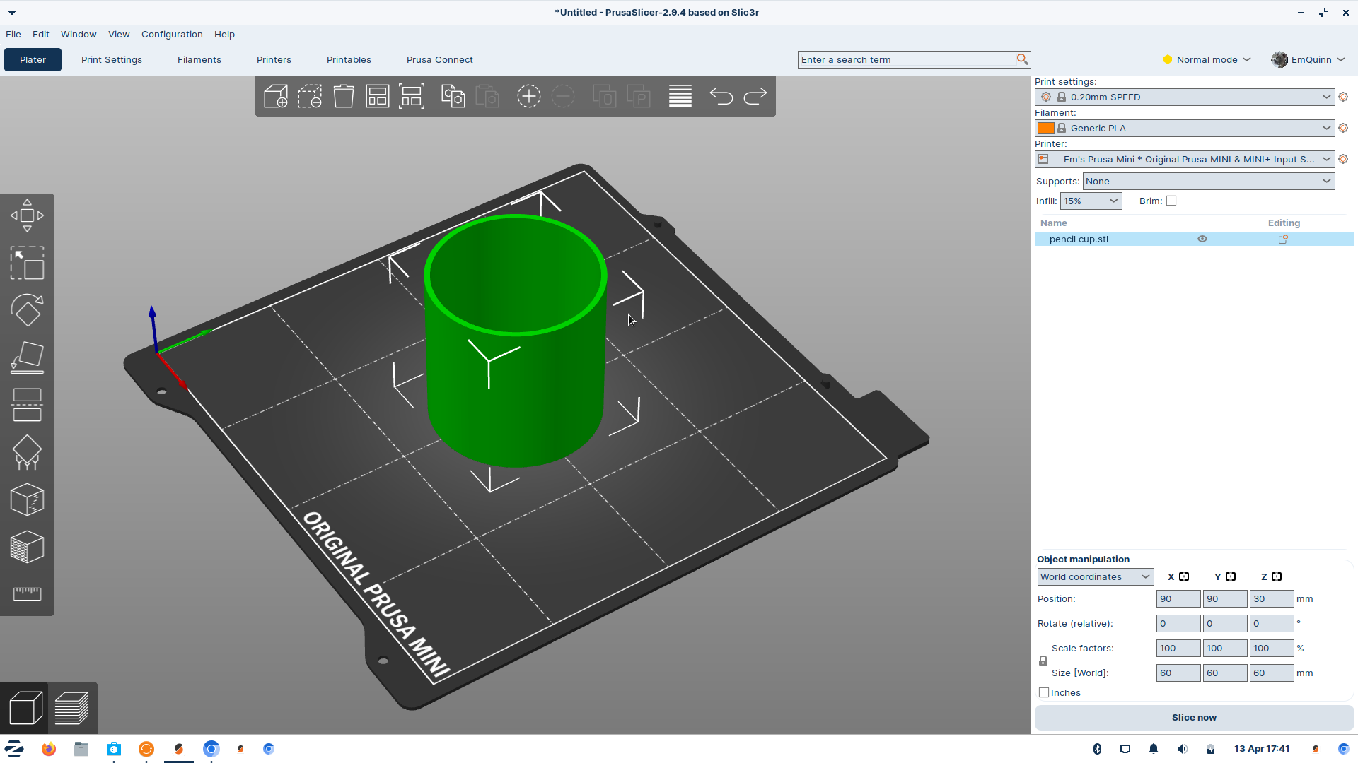The width and height of the screenshot is (1358, 763).
Task: Toggle visibility of pencil cup.stl
Action: (x=1202, y=239)
